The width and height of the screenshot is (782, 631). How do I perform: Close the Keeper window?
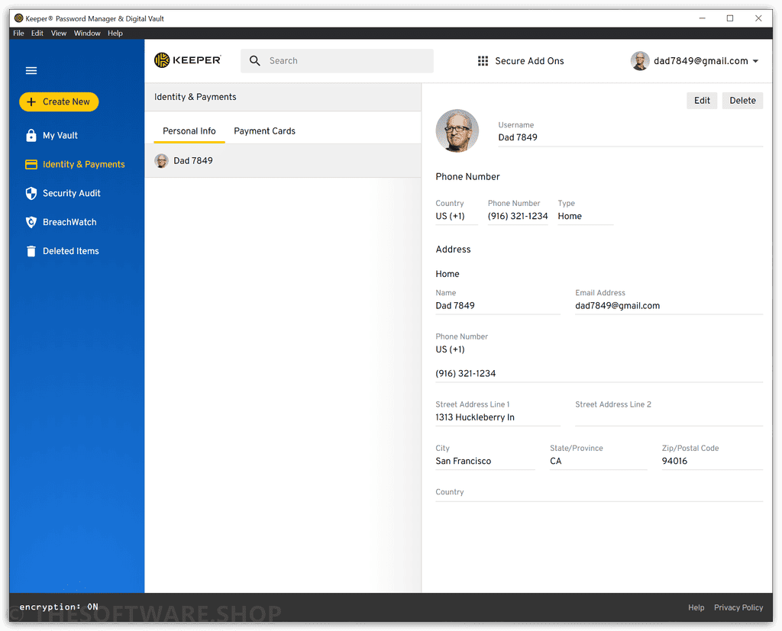tap(758, 18)
